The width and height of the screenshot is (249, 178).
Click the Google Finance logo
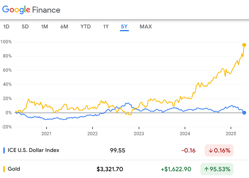(x=31, y=10)
